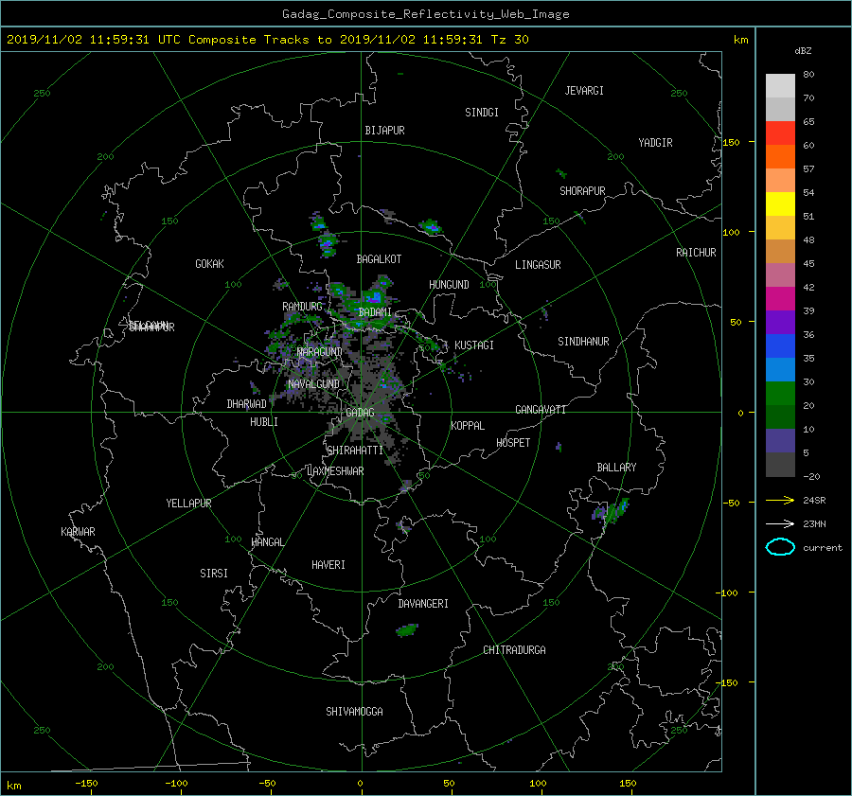Screen dimensions: 852x796
Task: Click the -150 tick on bottom axis
Action: click(86, 784)
